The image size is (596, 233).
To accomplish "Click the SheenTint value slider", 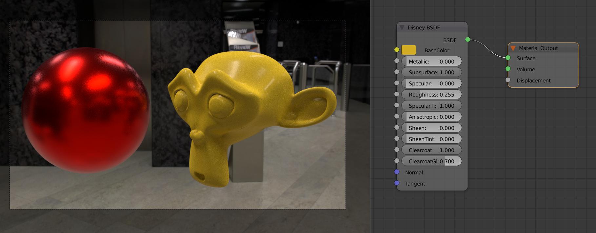I will click(431, 139).
